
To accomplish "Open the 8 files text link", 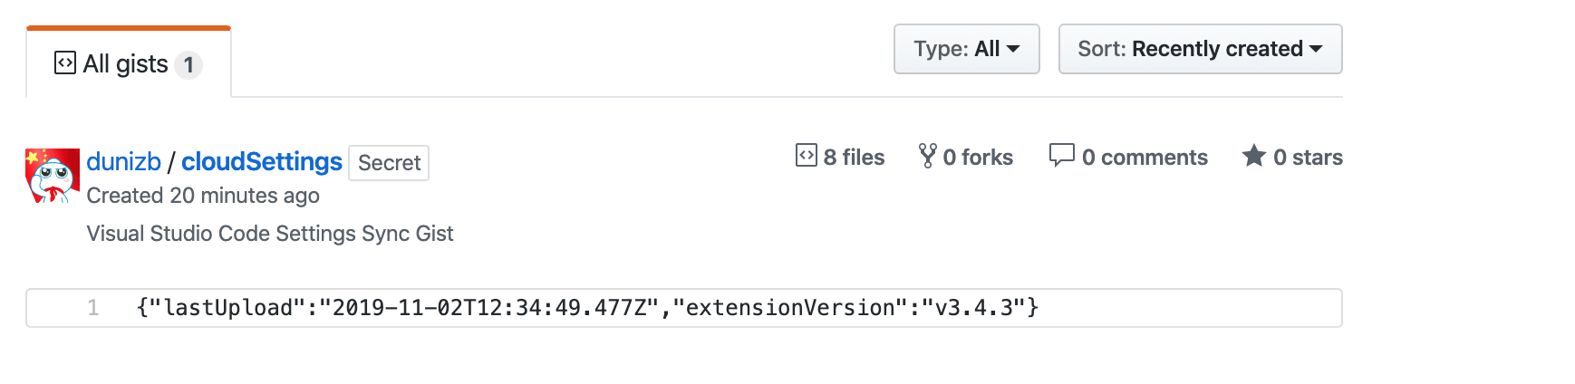I will (854, 158).
